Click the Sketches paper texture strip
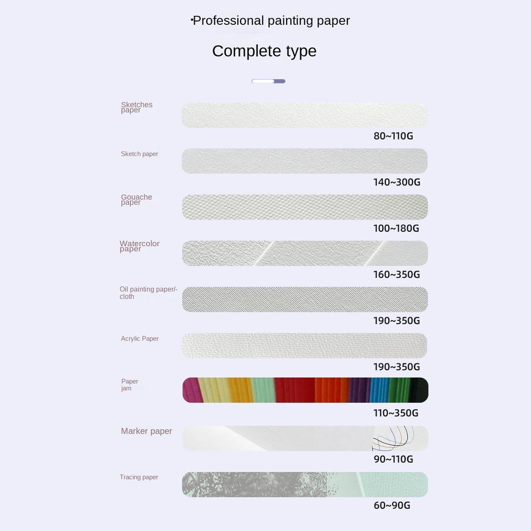The image size is (531, 531). (x=304, y=115)
